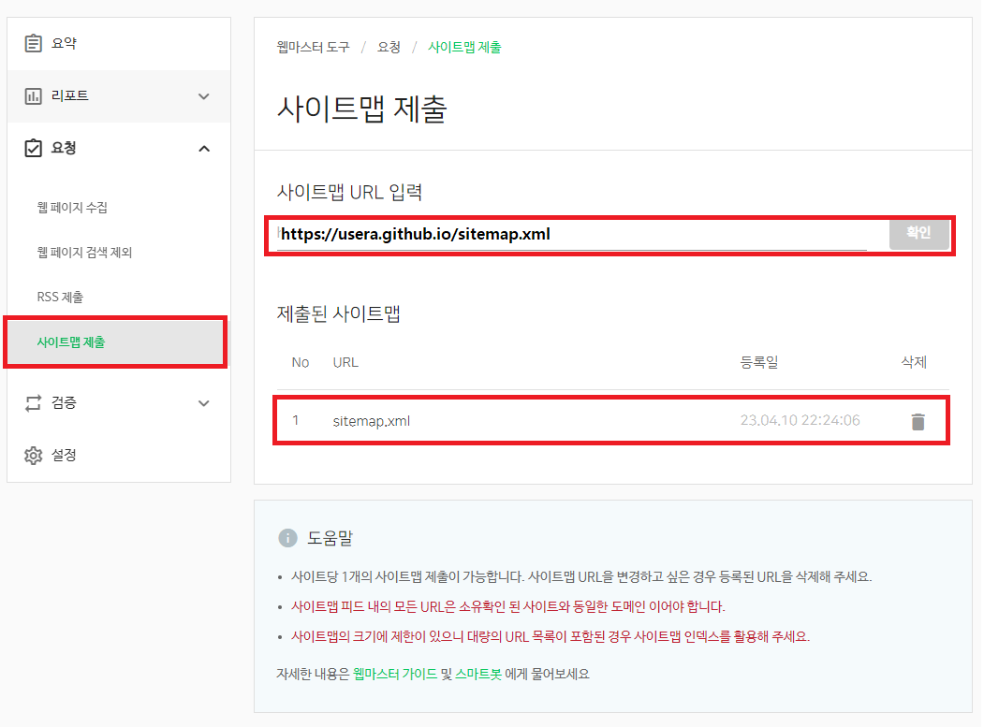Click the sitemap.xml table entry

point(372,421)
